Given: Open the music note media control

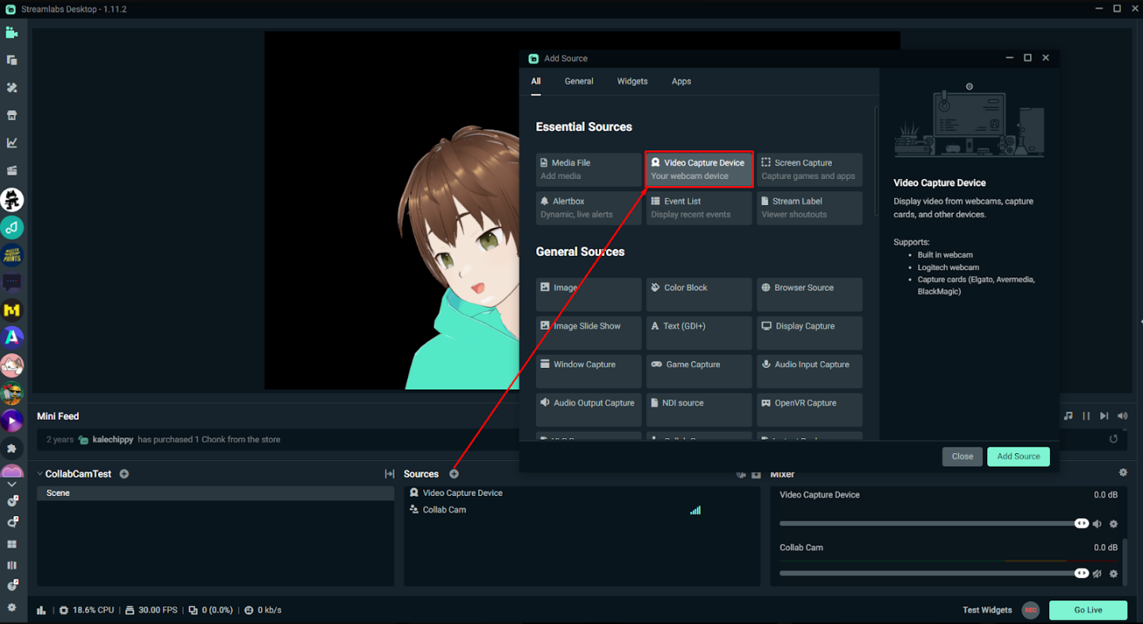Looking at the screenshot, I should point(1068,416).
